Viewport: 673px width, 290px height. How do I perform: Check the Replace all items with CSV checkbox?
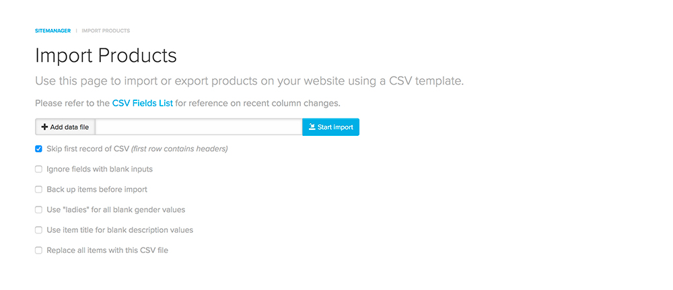click(38, 250)
